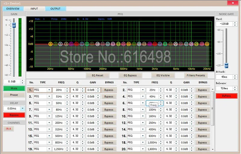Toggle Bypass for EQ band 7
Screen dimensions: 241x154
click(x=109, y=110)
